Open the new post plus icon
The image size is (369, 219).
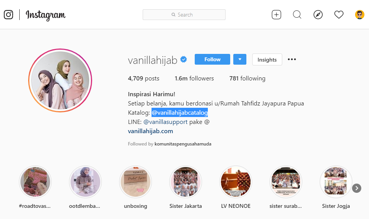[x=276, y=15]
